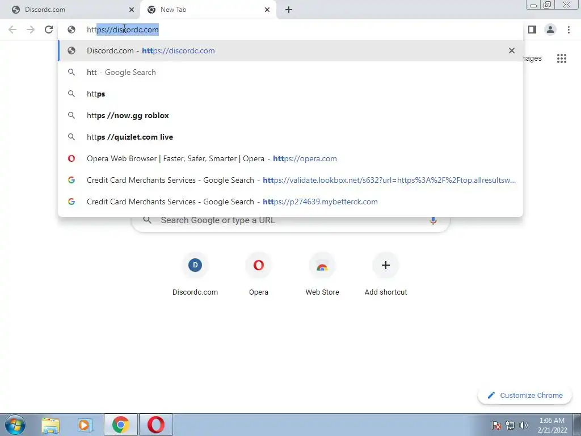Open Action Center flag icon
The height and width of the screenshot is (436, 581).
[496, 425]
